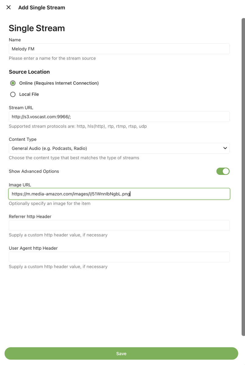The height and width of the screenshot is (365, 245).
Task: Focus the User Agent http Header field
Action: 119,257
